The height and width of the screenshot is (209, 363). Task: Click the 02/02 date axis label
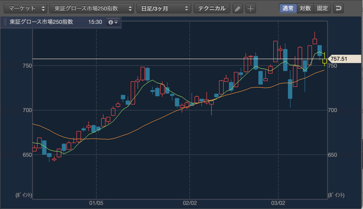pos(189,204)
